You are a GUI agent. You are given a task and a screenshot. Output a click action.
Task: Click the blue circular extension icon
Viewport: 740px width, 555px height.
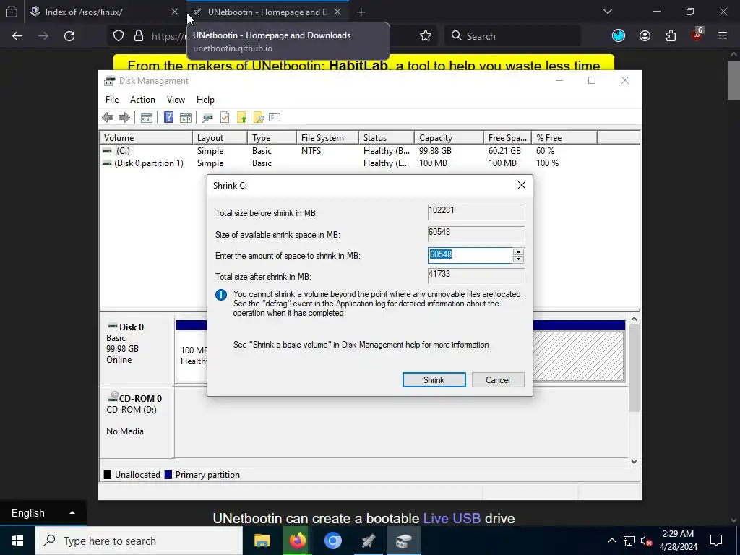click(619, 36)
